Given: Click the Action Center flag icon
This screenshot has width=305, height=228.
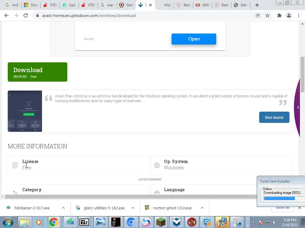Looking at the screenshot, I should click(261, 223).
